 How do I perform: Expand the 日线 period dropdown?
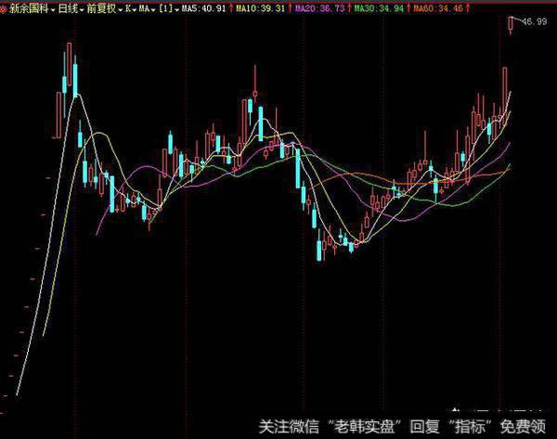tap(65, 7)
